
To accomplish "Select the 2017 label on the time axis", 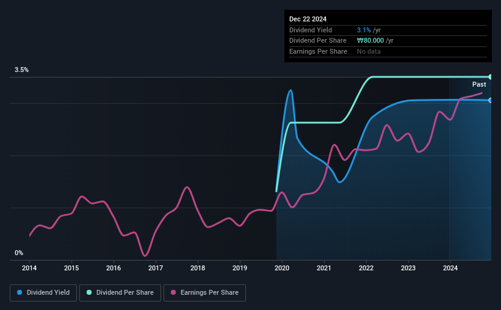I will (x=156, y=268).
